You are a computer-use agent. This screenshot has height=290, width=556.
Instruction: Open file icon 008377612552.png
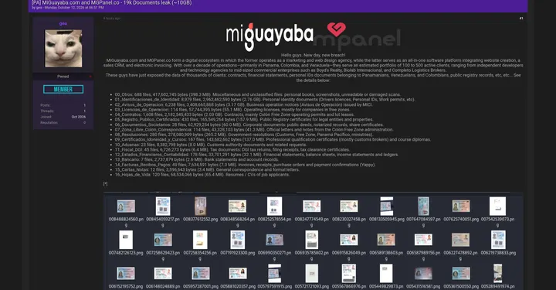(200, 206)
